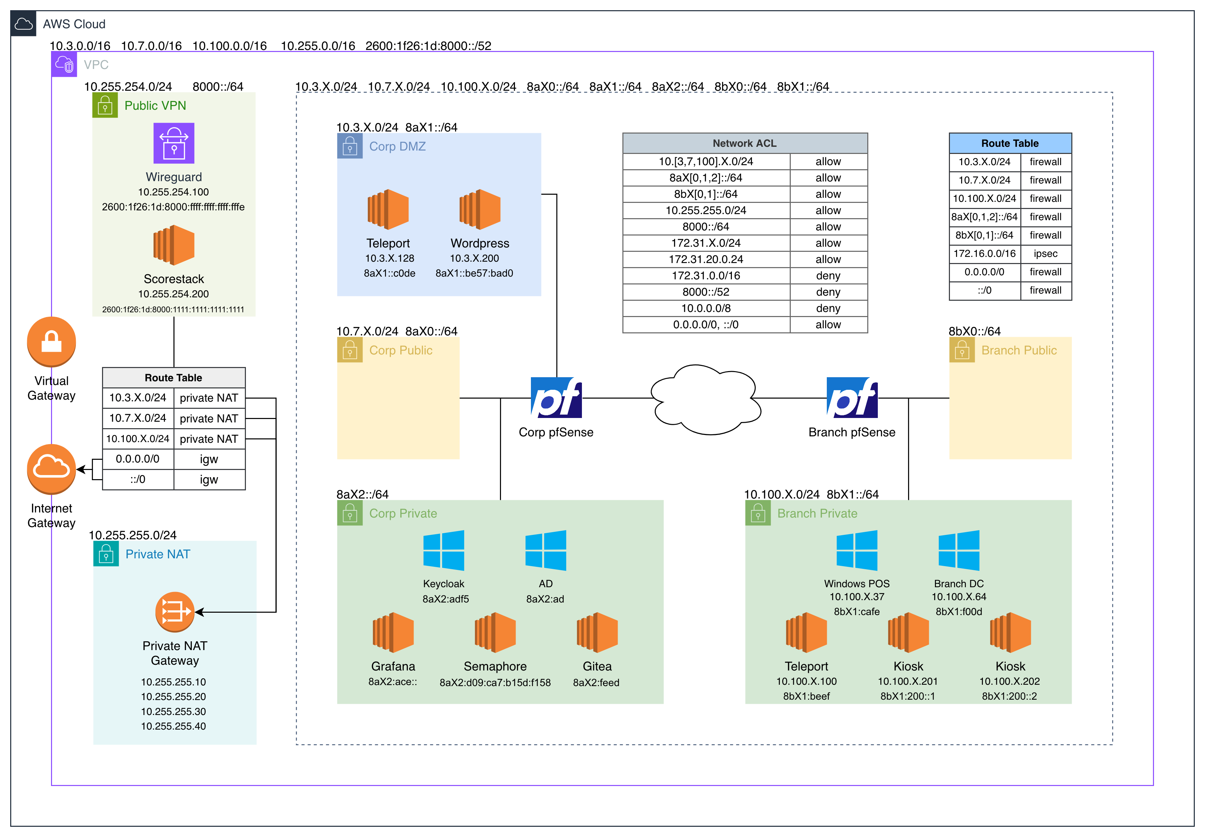Select the 172.16.0.0/16 ipsec route row
The image size is (1205, 838).
coord(1010,254)
